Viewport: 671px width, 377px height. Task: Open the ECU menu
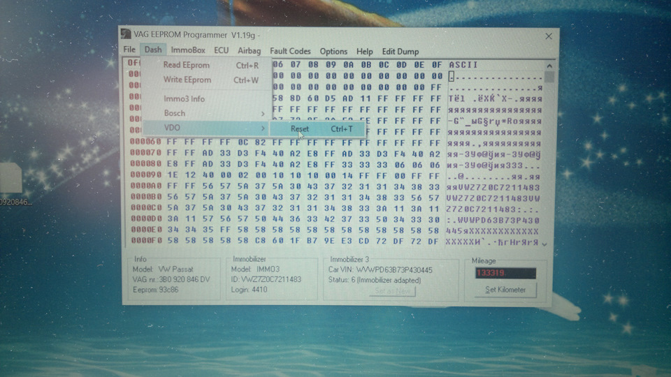[x=222, y=50]
